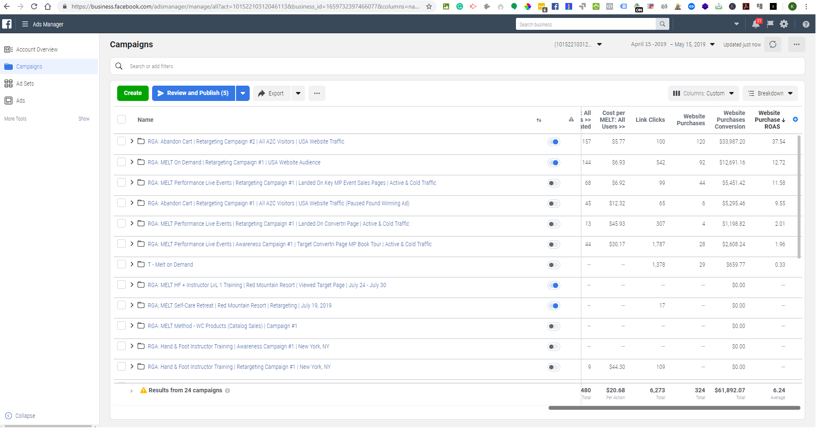
Task: Open the Breakdown dropdown
Action: click(x=770, y=93)
